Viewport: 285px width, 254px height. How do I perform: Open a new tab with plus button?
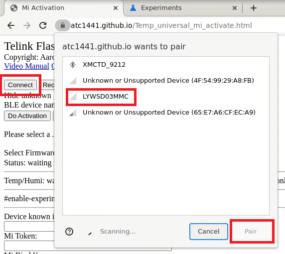pos(254,8)
